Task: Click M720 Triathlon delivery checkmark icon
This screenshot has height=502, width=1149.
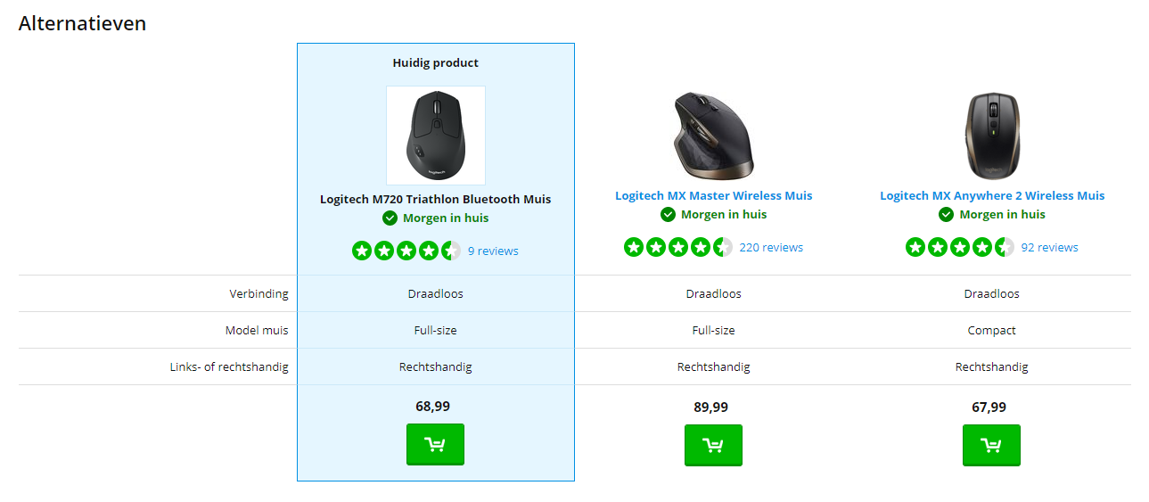Action: (390, 218)
